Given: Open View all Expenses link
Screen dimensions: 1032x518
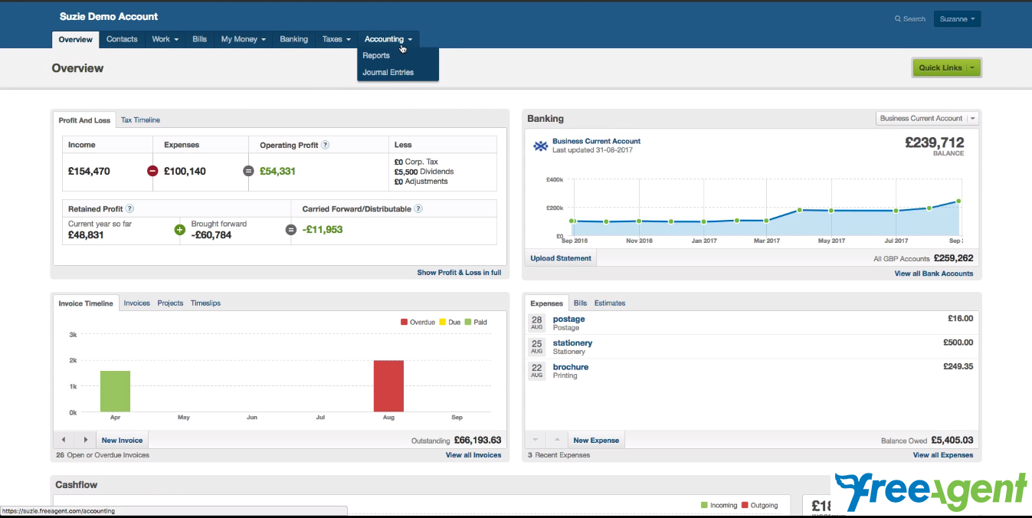Looking at the screenshot, I should click(x=943, y=454).
